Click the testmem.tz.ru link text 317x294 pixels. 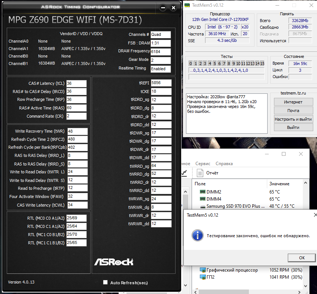pyautogui.click(x=293, y=93)
